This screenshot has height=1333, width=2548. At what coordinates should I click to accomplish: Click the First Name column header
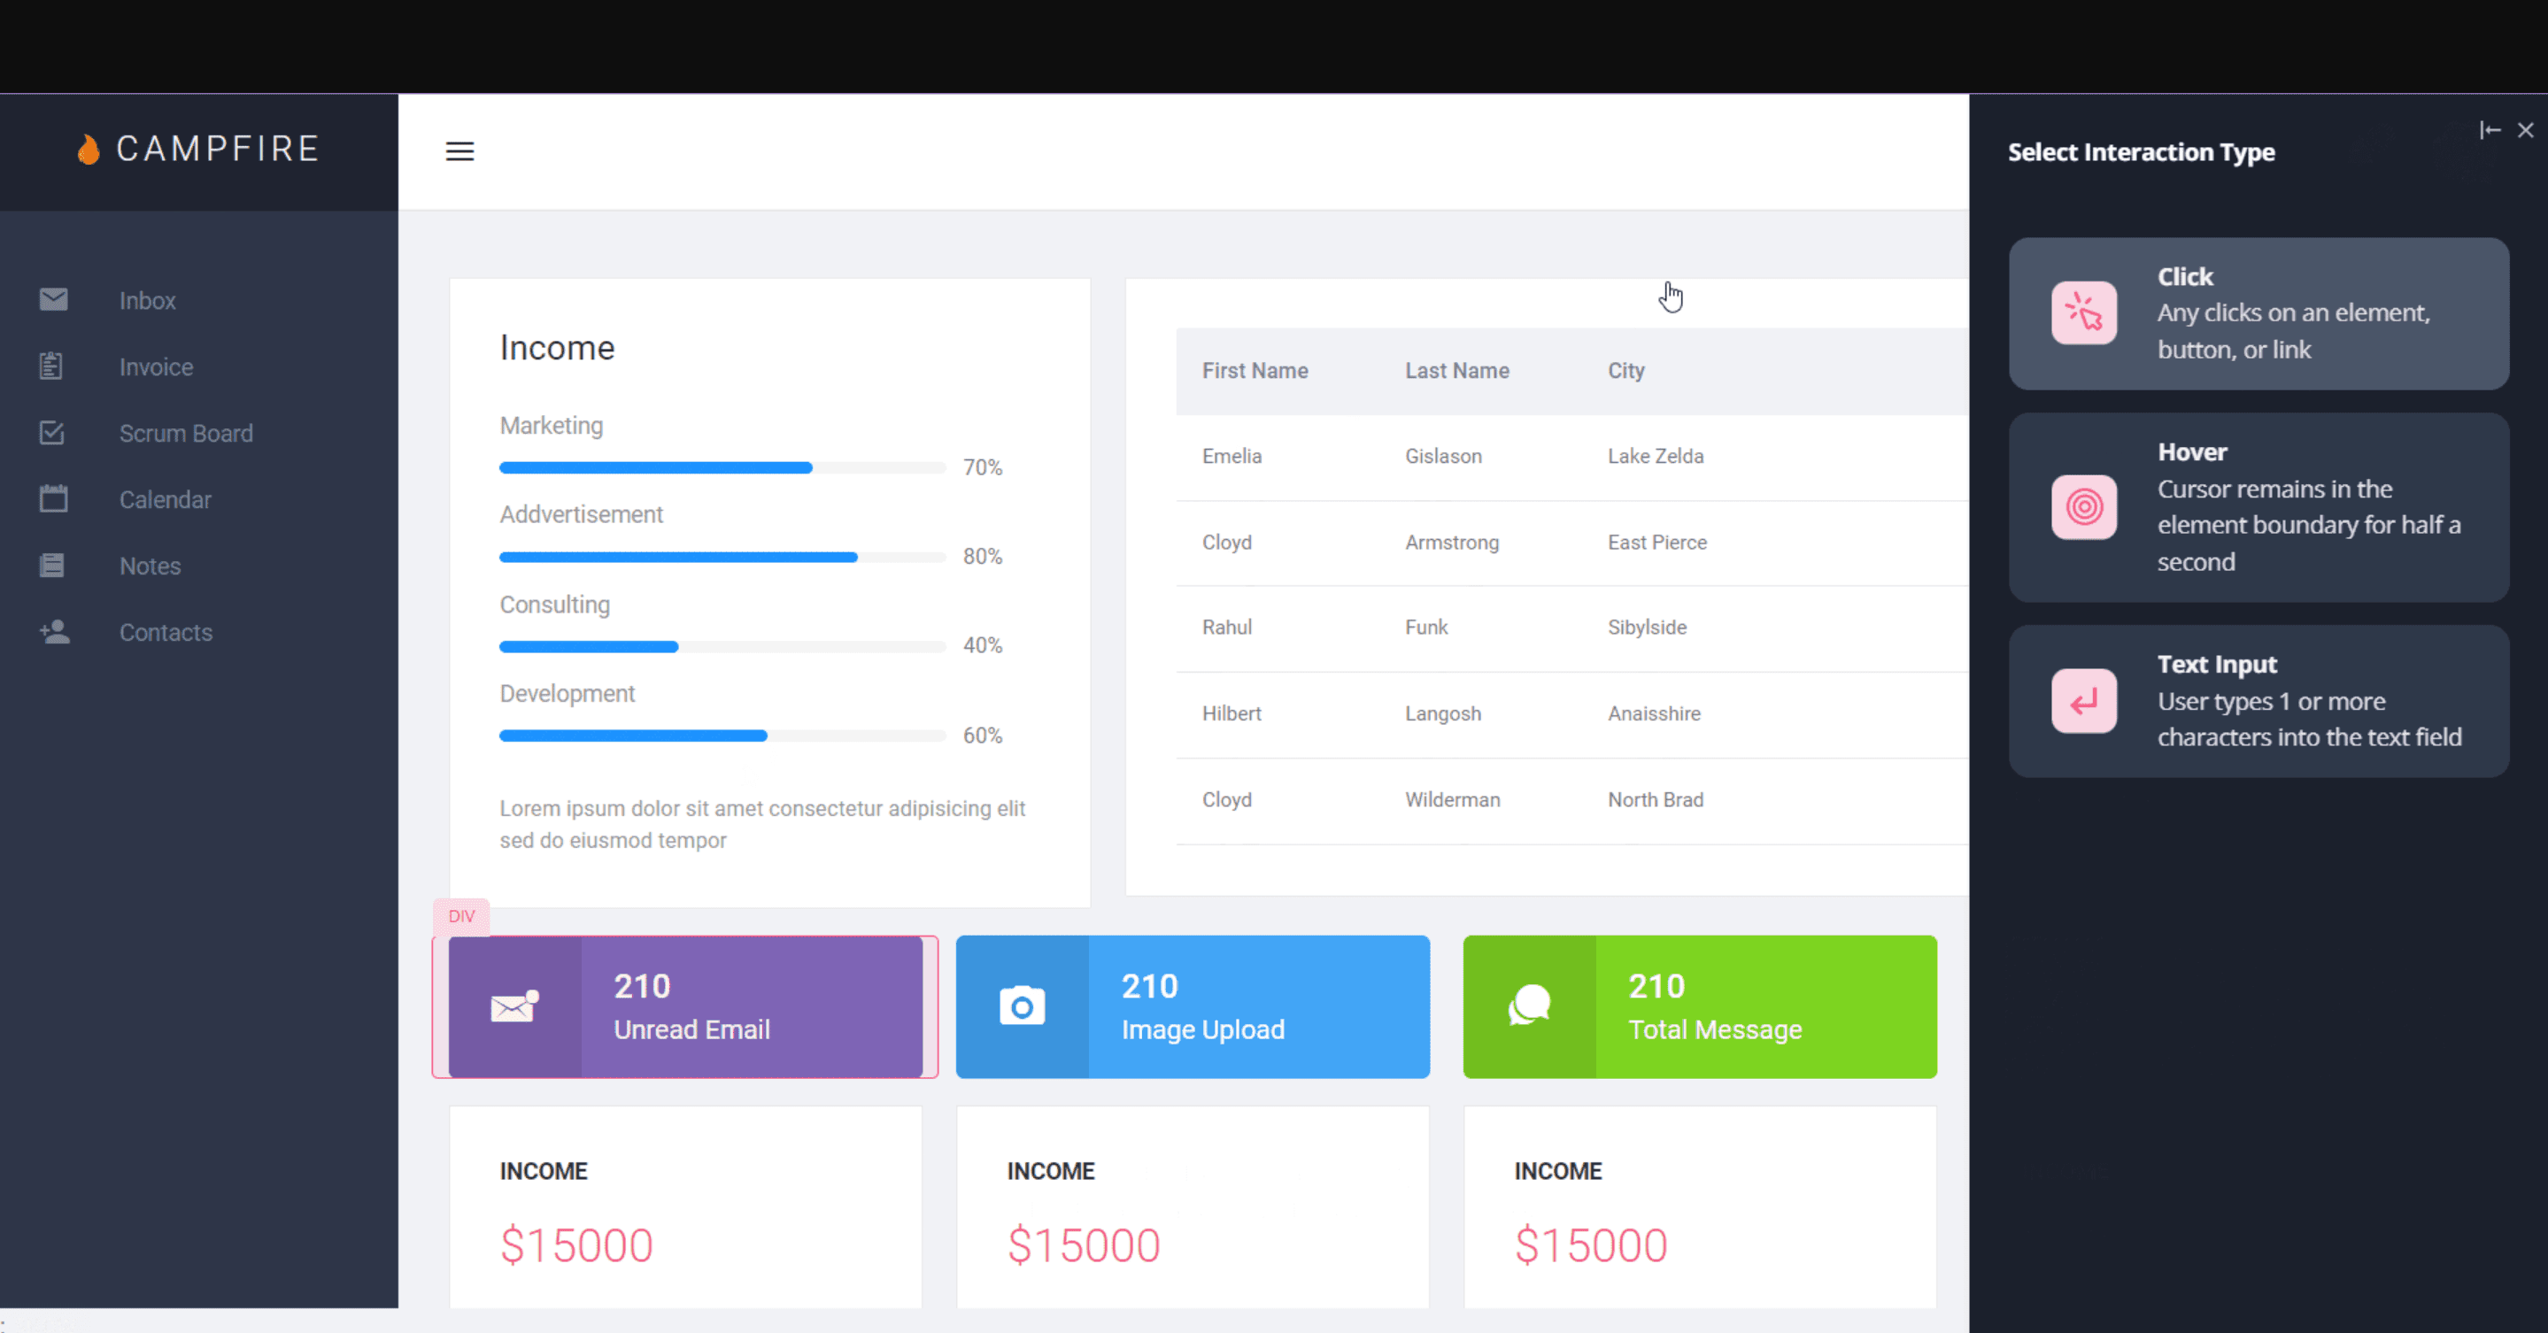coord(1255,371)
